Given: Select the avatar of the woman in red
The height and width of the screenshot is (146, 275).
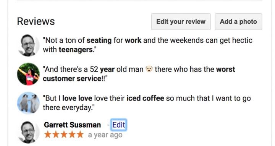Looking at the screenshot, I should point(28,74).
